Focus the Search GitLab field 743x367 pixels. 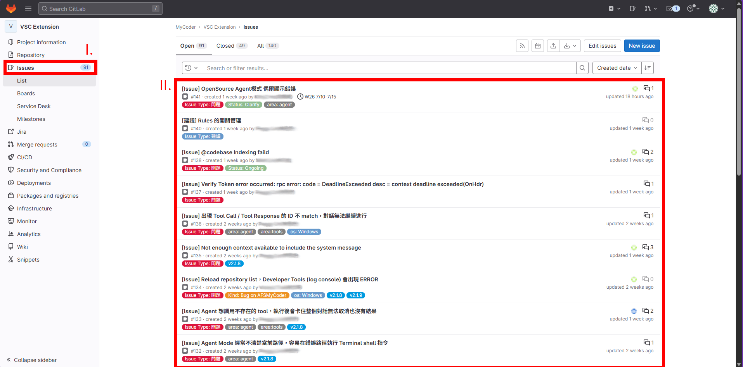click(100, 9)
